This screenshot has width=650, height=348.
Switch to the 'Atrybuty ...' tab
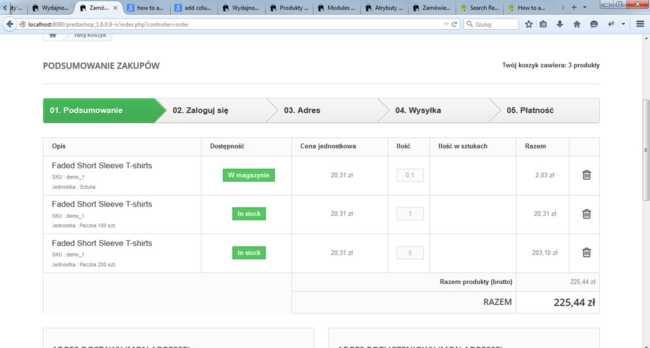pyautogui.click(x=385, y=8)
